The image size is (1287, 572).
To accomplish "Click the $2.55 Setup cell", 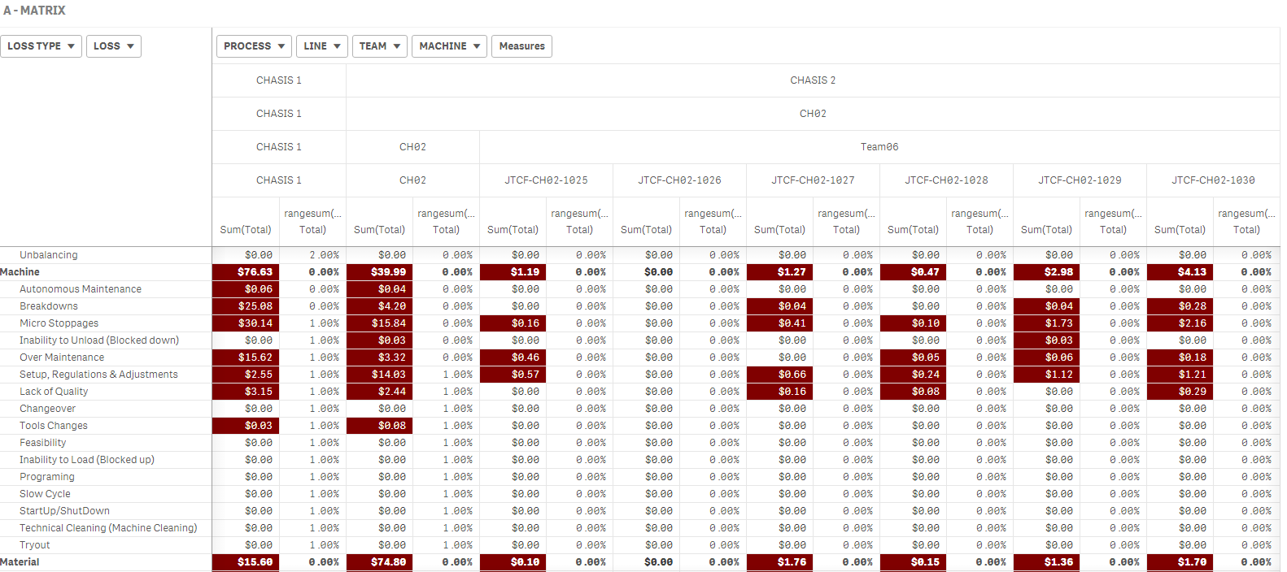I will pos(246,375).
